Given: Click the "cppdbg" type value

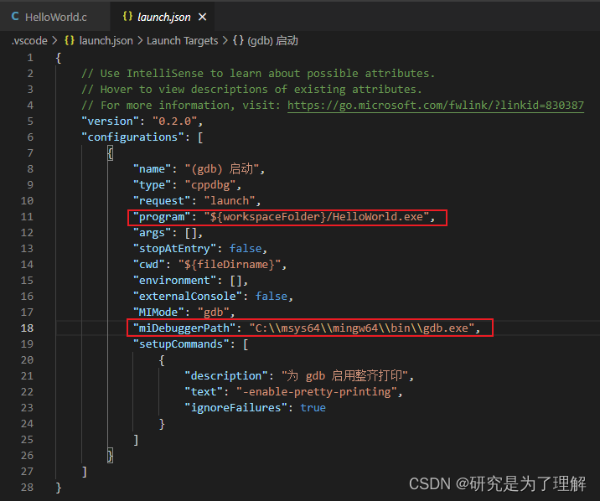Looking at the screenshot, I should [x=210, y=185].
